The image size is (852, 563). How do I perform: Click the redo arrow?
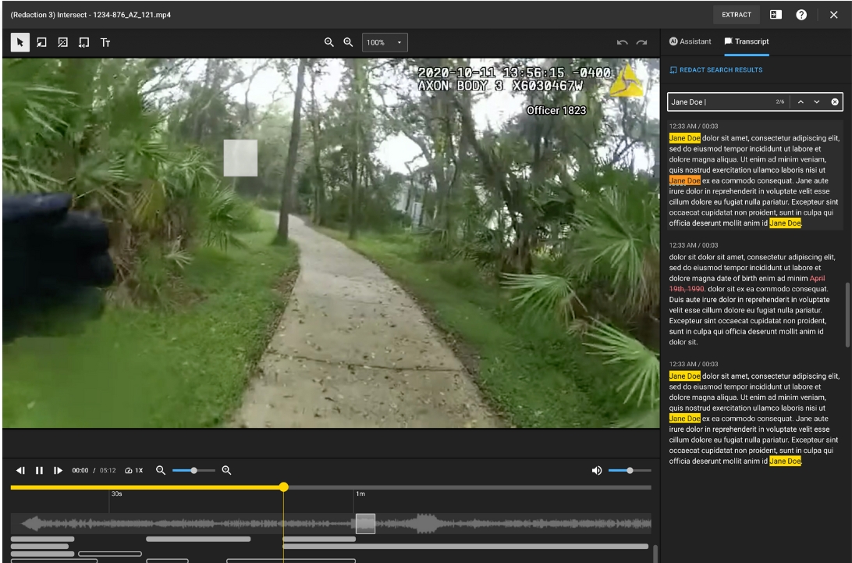(642, 43)
